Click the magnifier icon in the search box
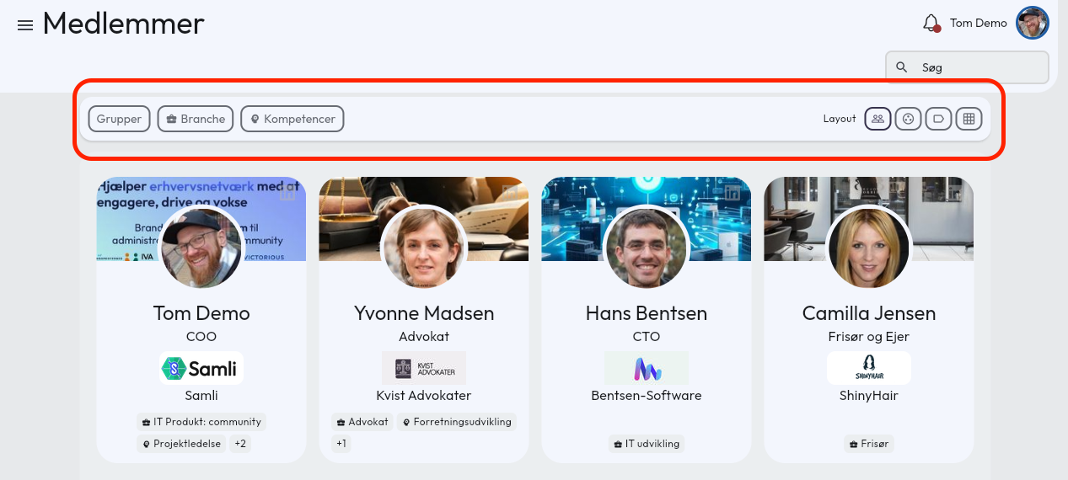 coord(902,67)
